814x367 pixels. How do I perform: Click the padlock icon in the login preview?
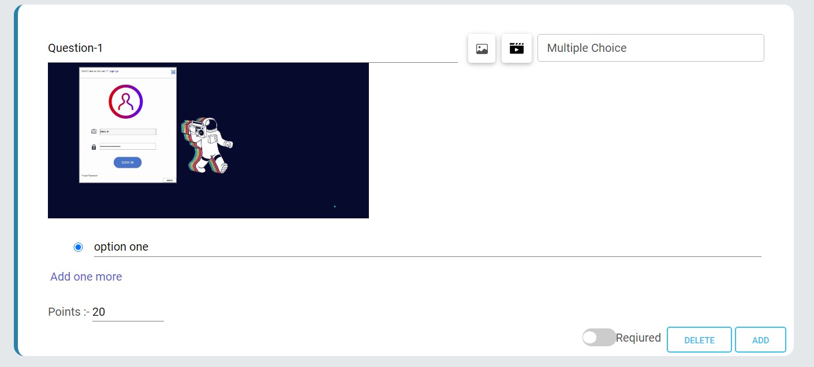coord(94,147)
